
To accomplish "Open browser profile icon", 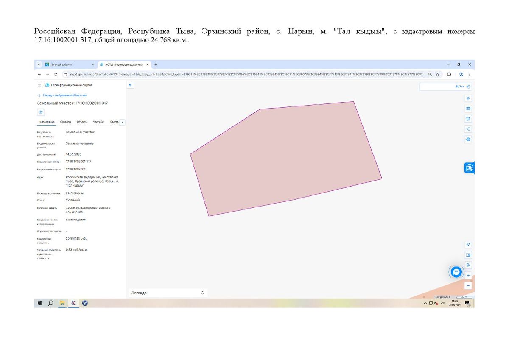I will point(461,74).
